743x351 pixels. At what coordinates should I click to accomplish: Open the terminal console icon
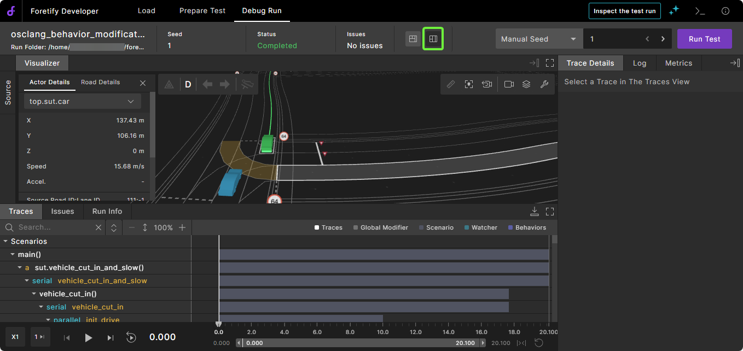700,11
